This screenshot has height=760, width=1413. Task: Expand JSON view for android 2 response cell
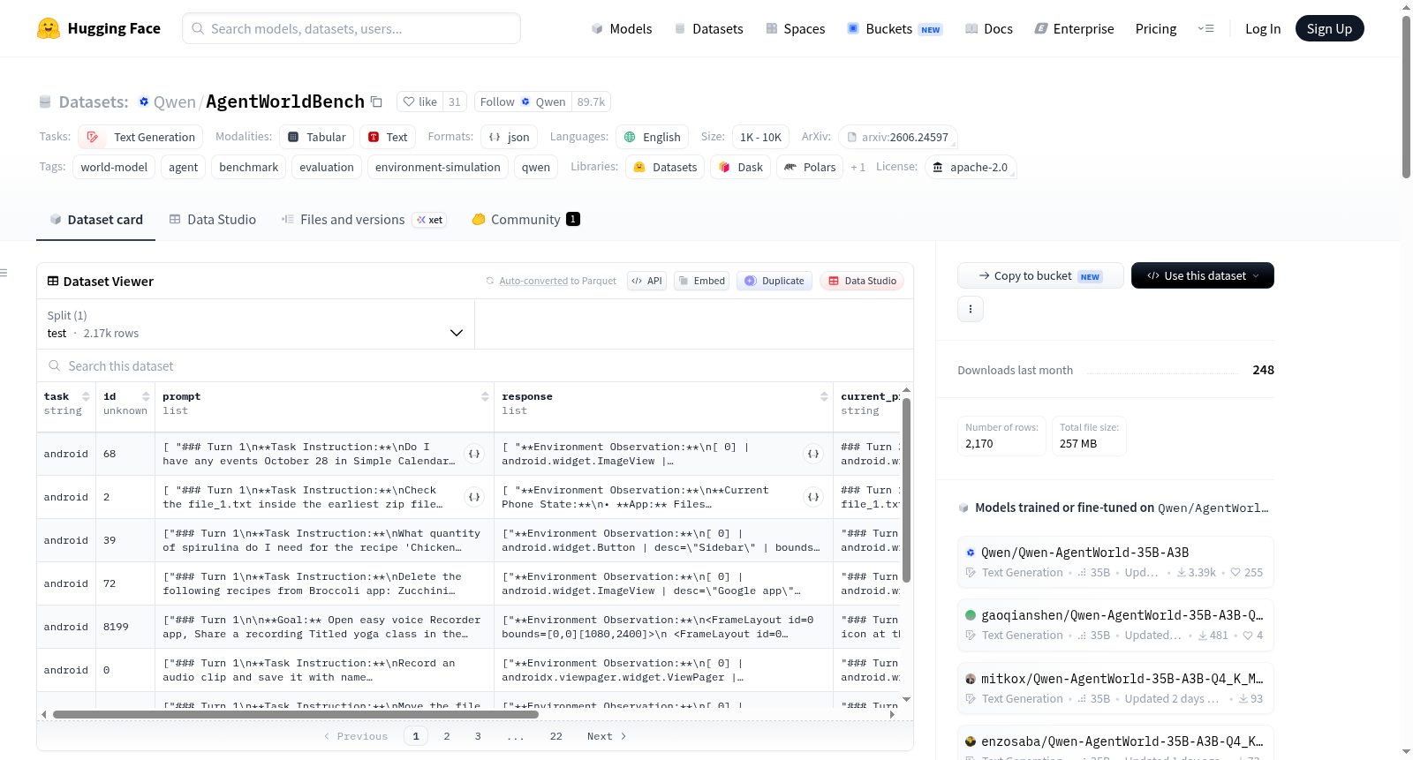tap(813, 497)
